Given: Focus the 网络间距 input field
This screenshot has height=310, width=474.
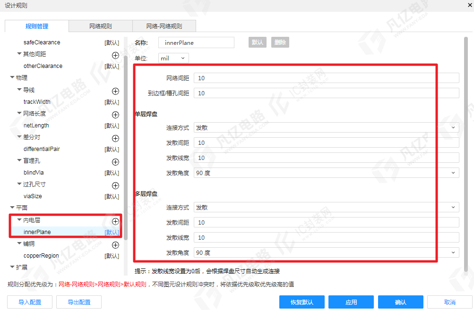Looking at the screenshot, I should [327, 78].
